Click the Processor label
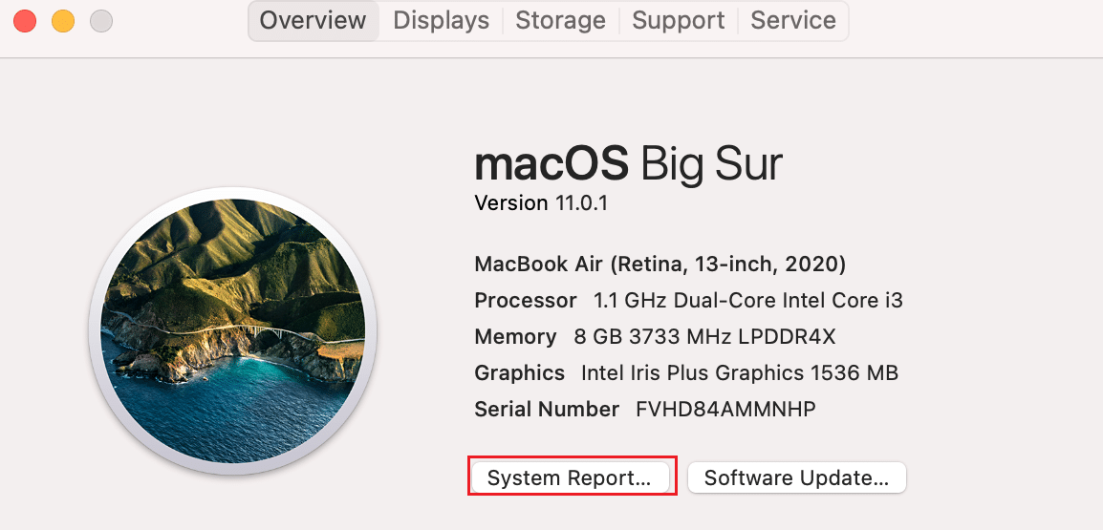 pyautogui.click(x=525, y=301)
